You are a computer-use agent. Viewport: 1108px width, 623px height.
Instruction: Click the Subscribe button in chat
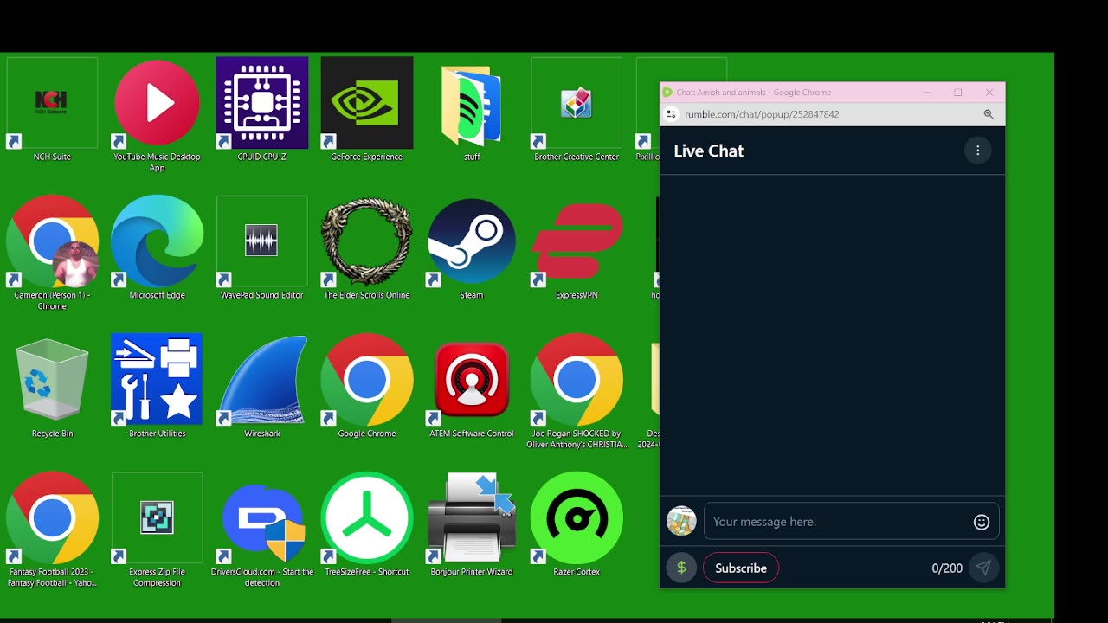[741, 568]
